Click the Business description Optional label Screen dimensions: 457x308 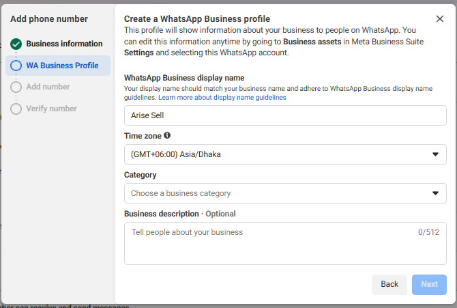click(x=180, y=214)
